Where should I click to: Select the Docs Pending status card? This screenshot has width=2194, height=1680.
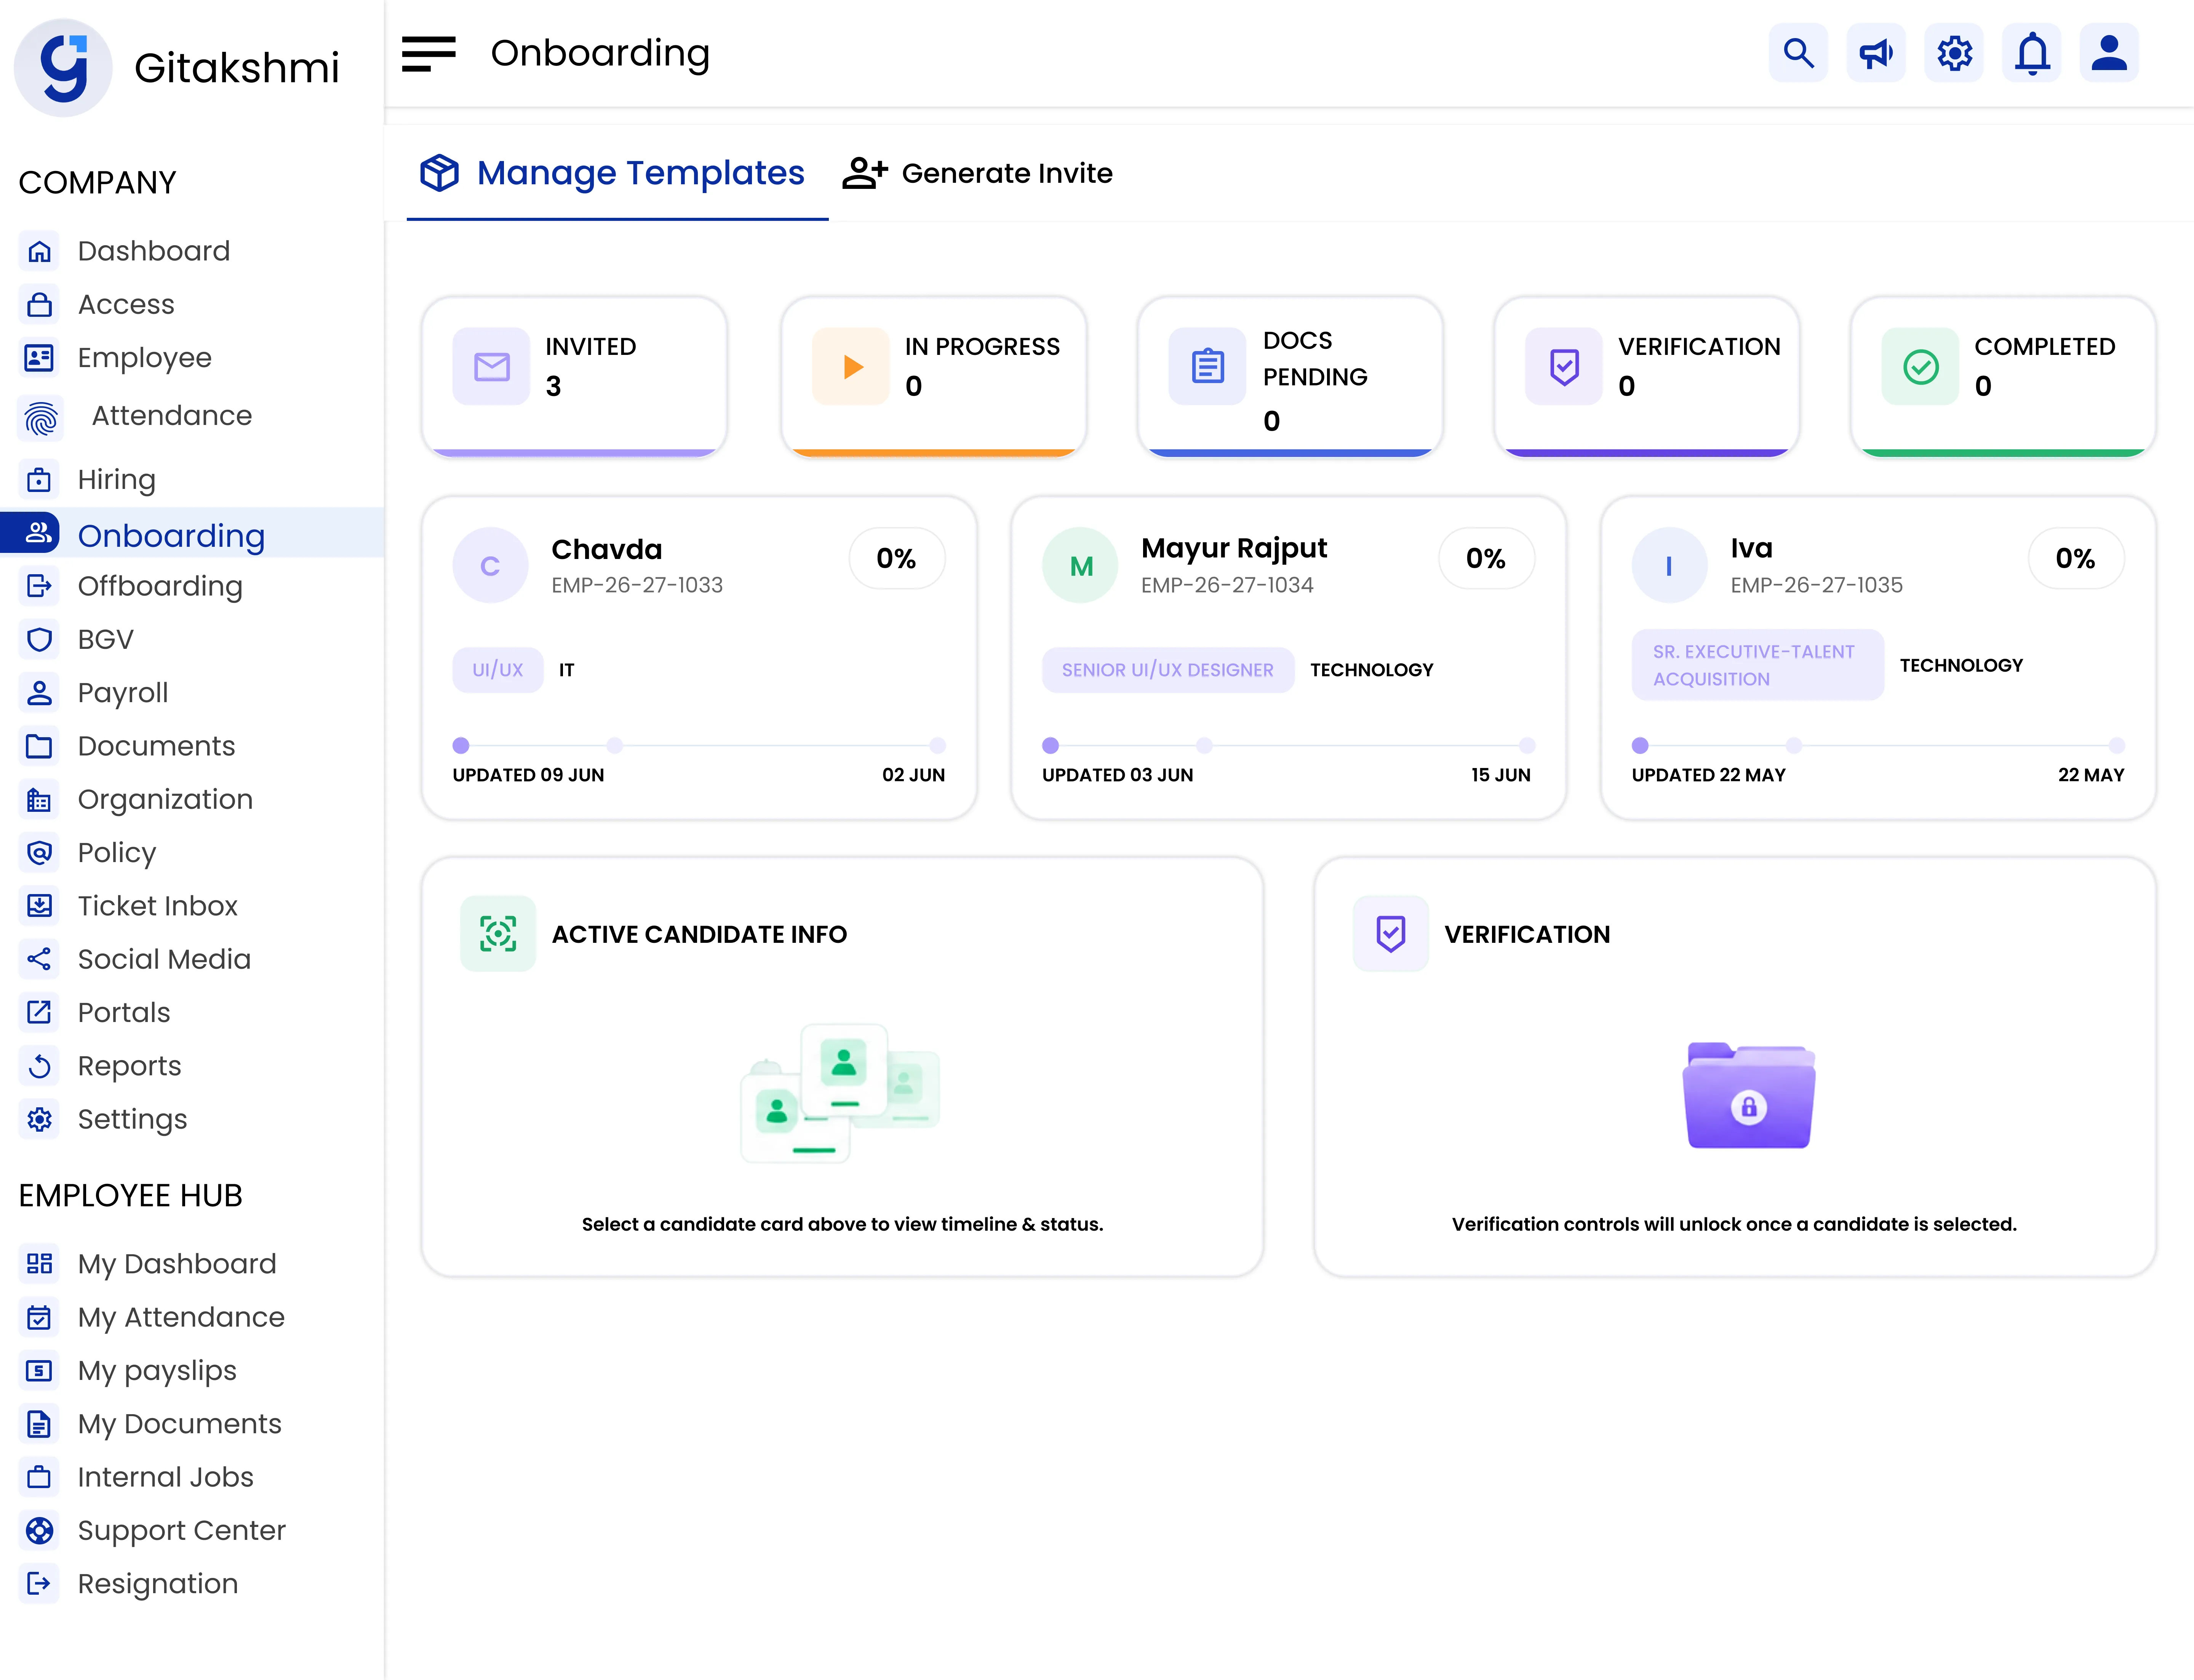(x=1290, y=377)
